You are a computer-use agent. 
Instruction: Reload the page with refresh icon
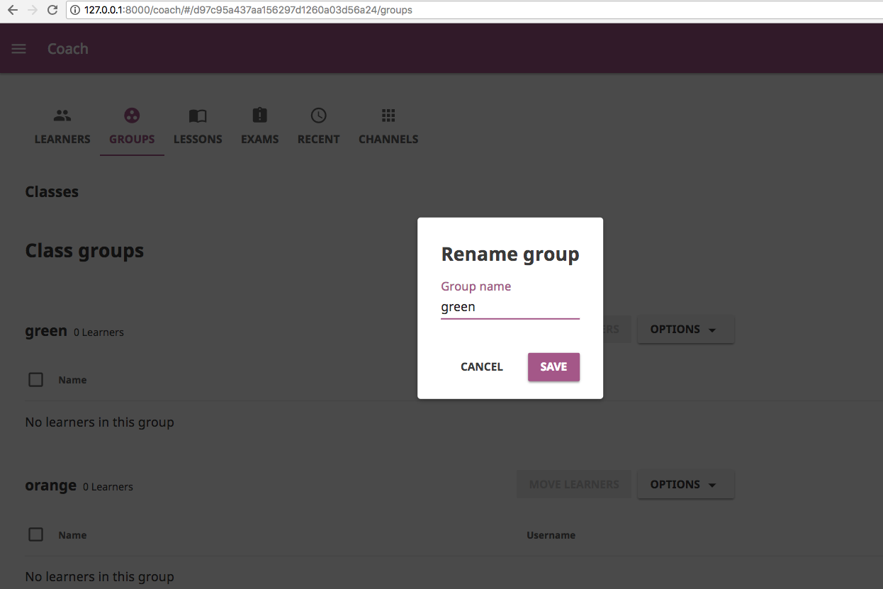pos(52,10)
